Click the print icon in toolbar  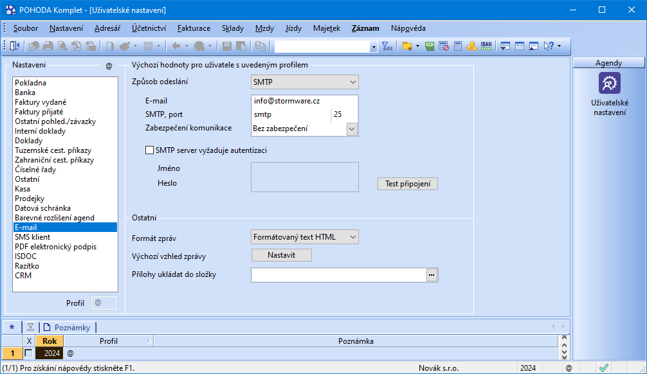[48, 46]
